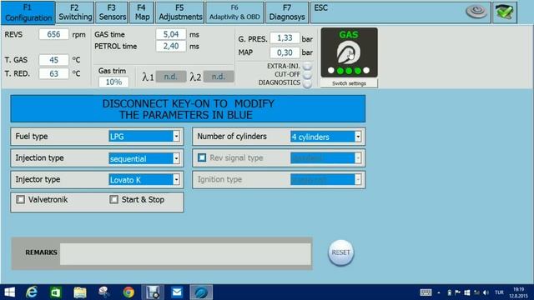Open Google Chrome from the taskbar

tap(128, 292)
